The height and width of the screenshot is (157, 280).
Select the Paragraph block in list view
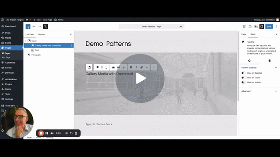(x=36, y=55)
